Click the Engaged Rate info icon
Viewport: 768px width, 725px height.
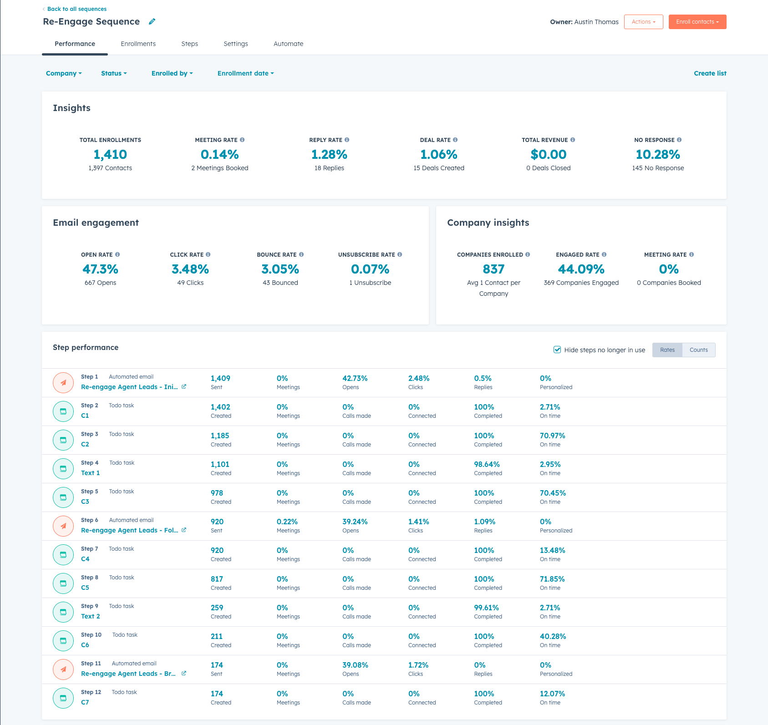604,254
